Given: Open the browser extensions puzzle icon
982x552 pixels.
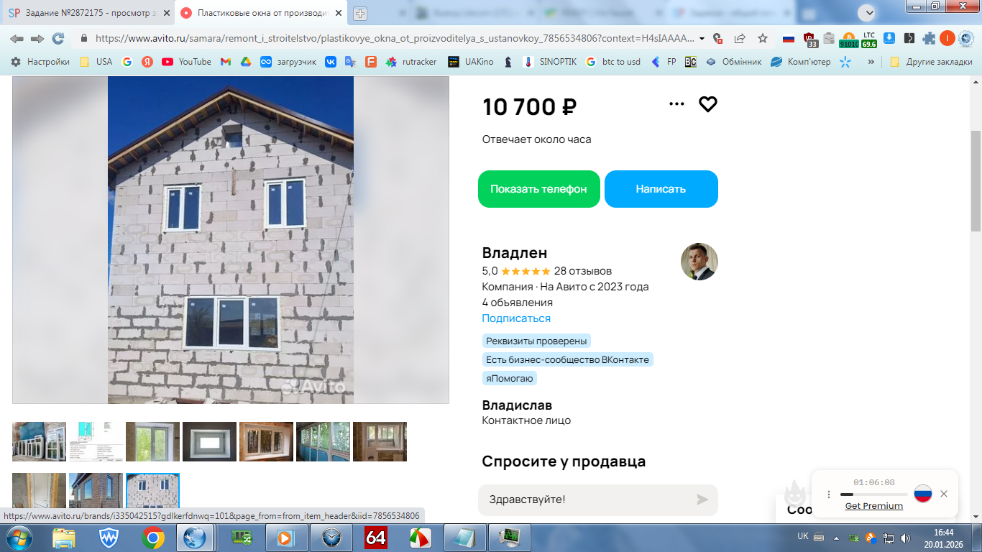Looking at the screenshot, I should click(929, 38).
